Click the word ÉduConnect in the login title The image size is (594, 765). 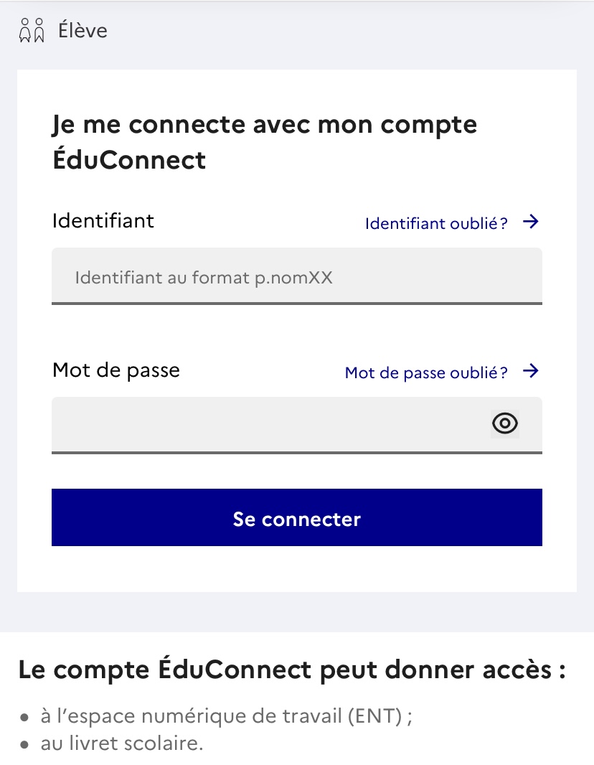click(x=129, y=160)
